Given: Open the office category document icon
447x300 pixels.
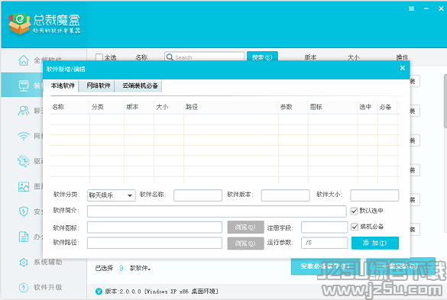Looking at the screenshot, I should (x=24, y=237).
